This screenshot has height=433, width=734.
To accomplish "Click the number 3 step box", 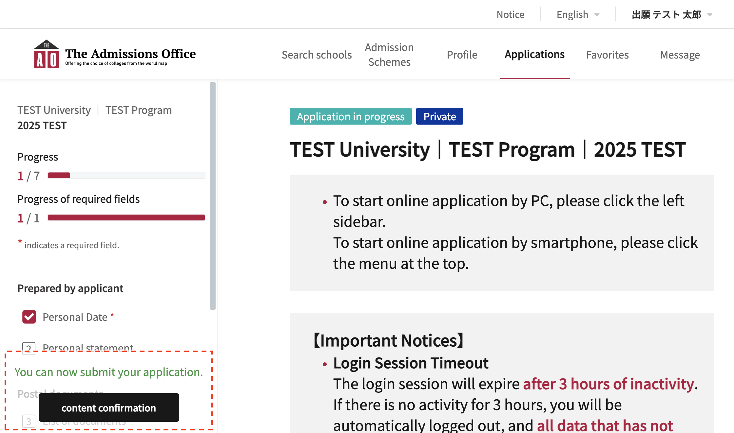I will (x=29, y=421).
